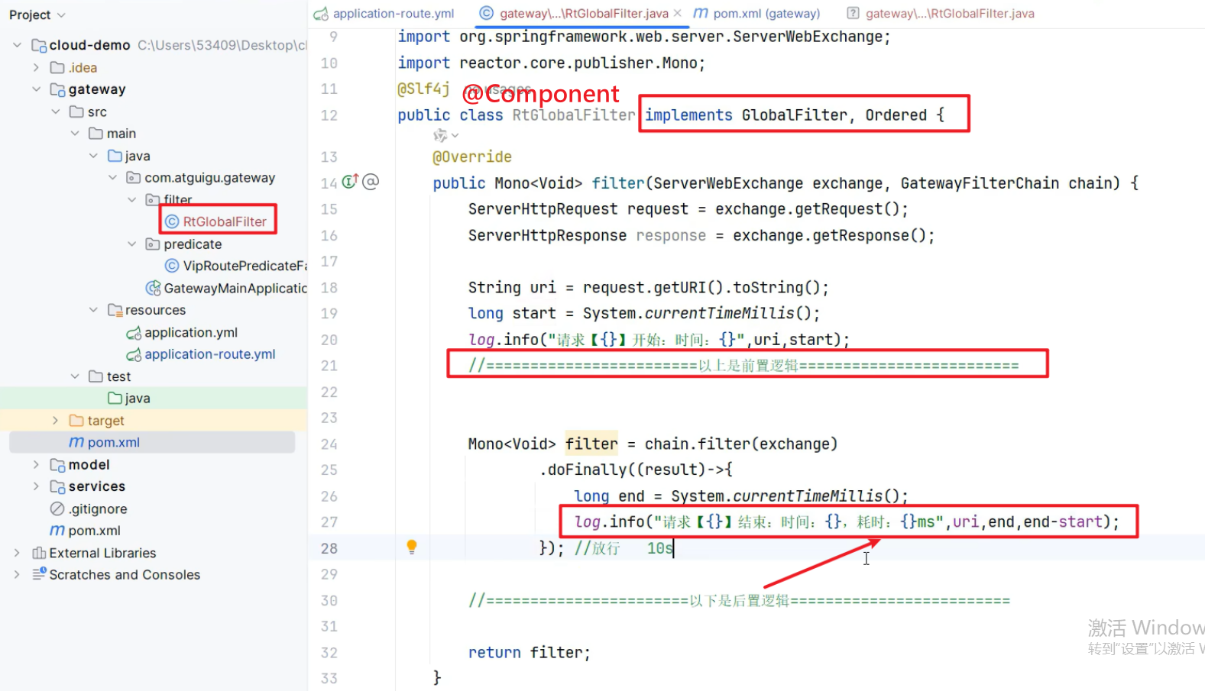Click currentTimeMillis() on line 19
The height and width of the screenshot is (691, 1205).
coord(733,313)
